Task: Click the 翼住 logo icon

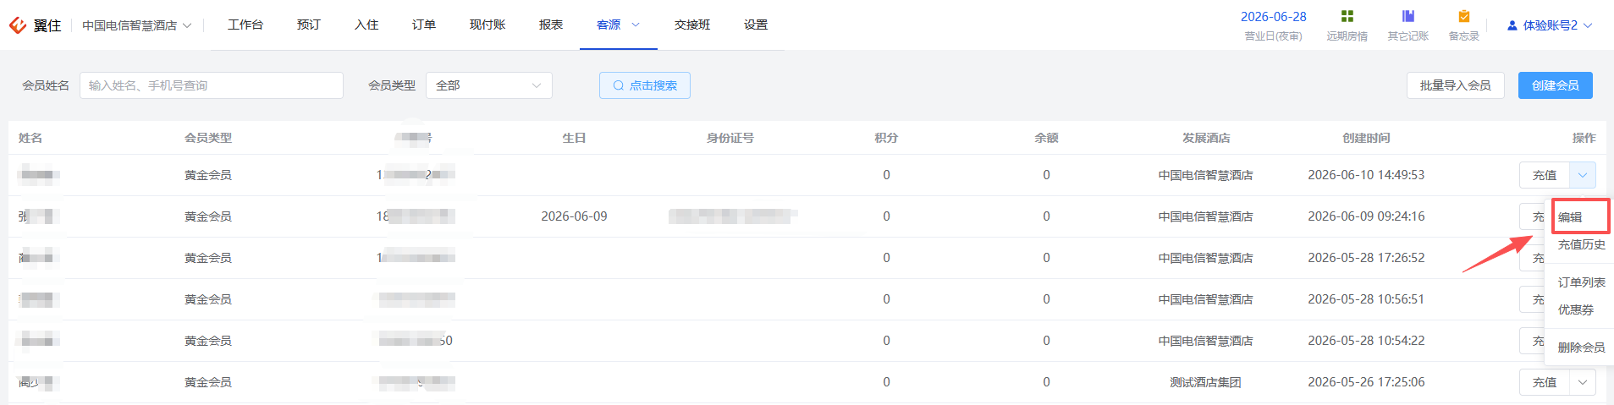Action: (x=17, y=25)
